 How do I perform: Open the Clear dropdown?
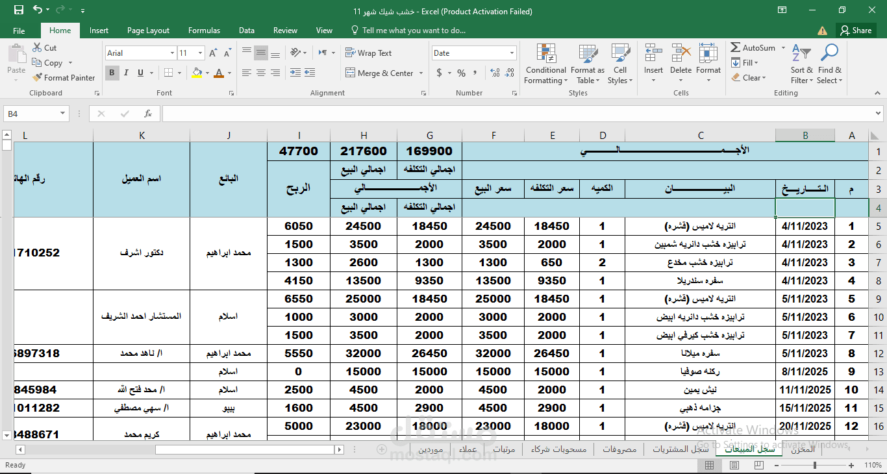coord(748,78)
